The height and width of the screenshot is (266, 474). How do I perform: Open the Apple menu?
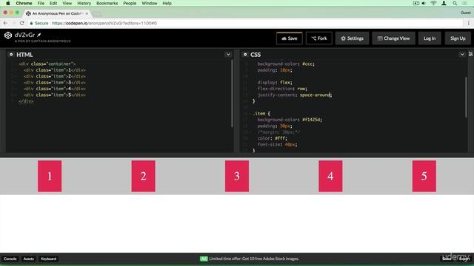tap(8, 3)
